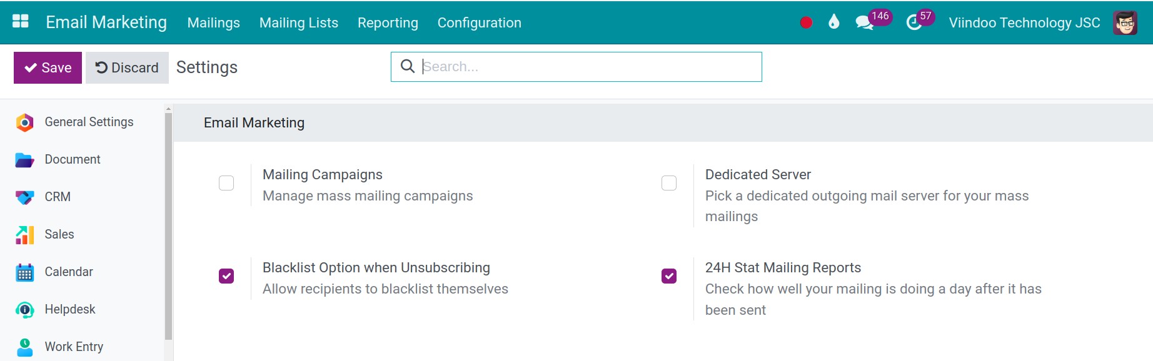Click the user avatar picture

pos(1125,22)
